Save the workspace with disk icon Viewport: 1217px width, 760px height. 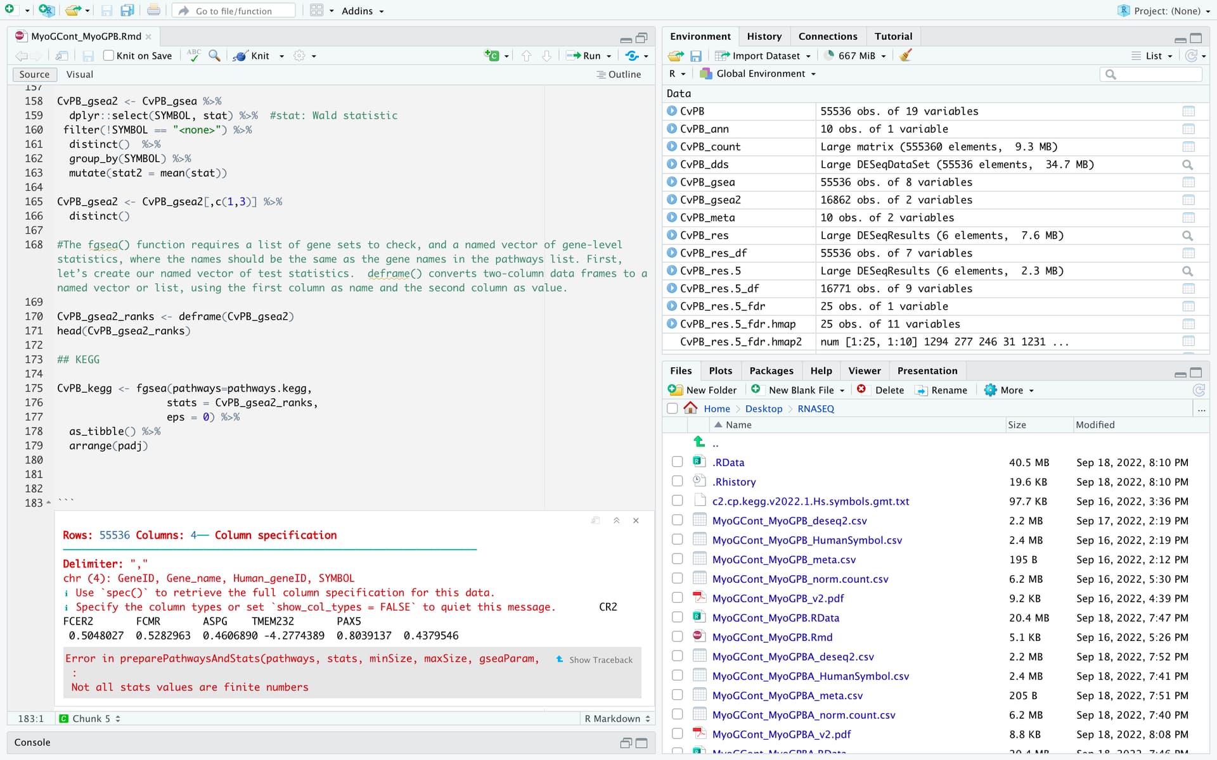click(696, 56)
